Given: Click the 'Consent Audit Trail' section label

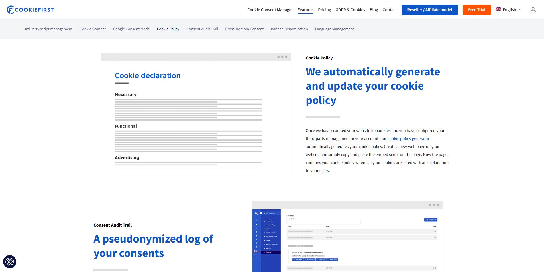Looking at the screenshot, I should (x=113, y=225).
